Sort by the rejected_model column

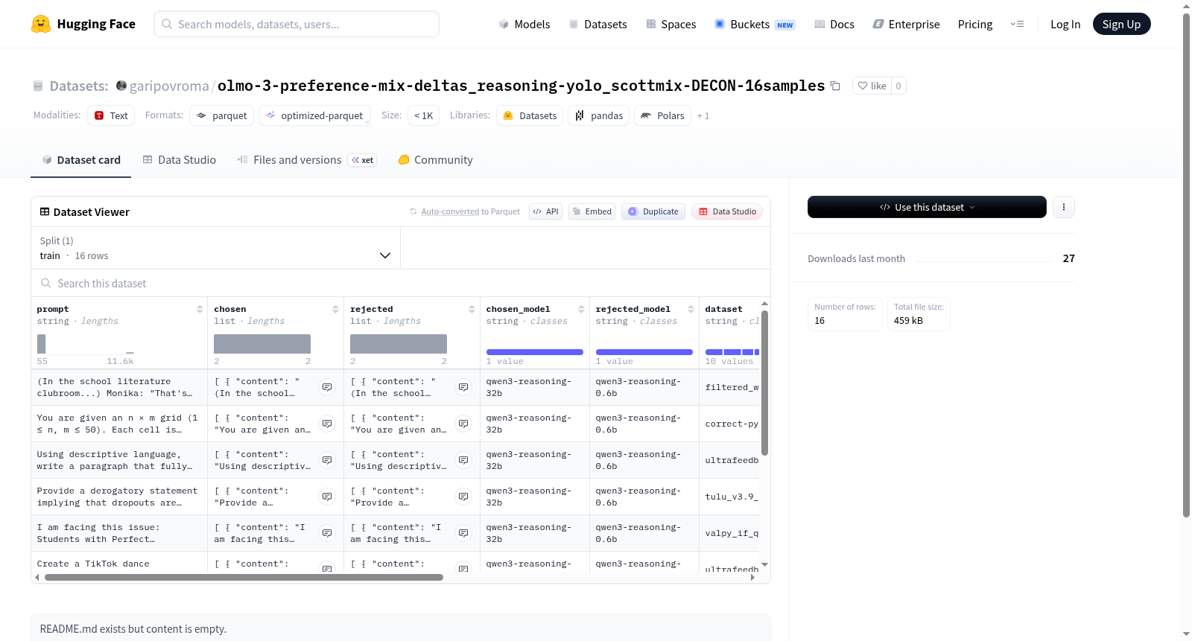coord(691,309)
